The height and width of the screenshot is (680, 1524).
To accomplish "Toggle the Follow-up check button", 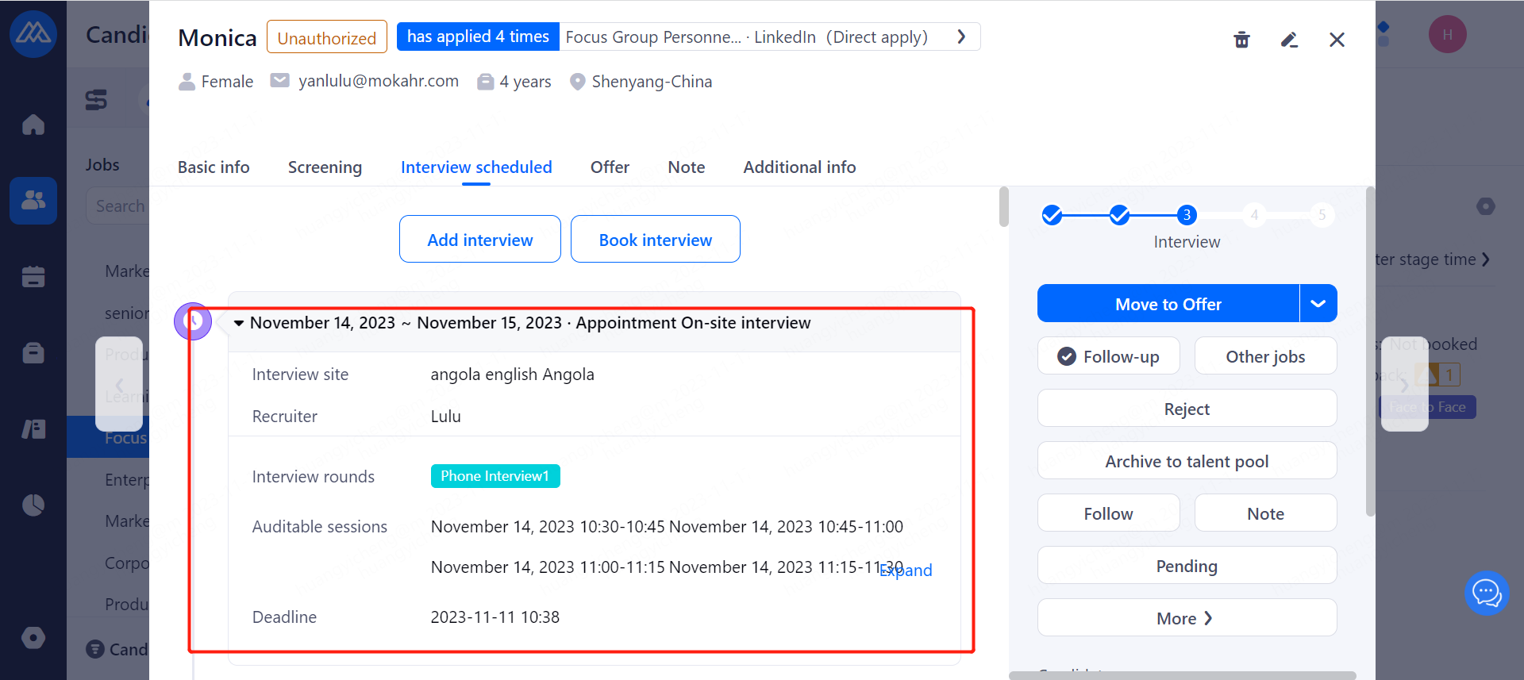I will tap(1108, 356).
